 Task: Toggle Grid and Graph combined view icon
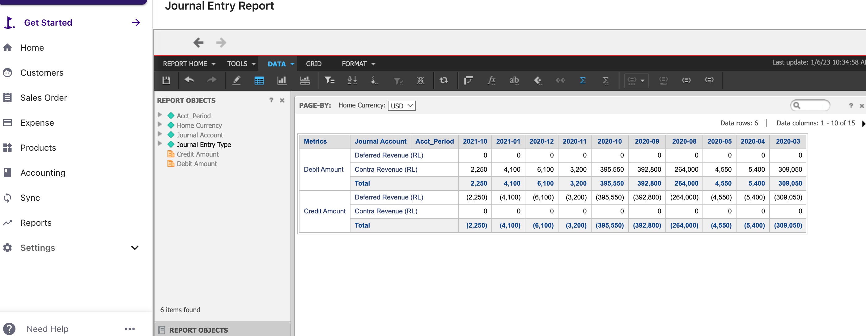tap(304, 80)
